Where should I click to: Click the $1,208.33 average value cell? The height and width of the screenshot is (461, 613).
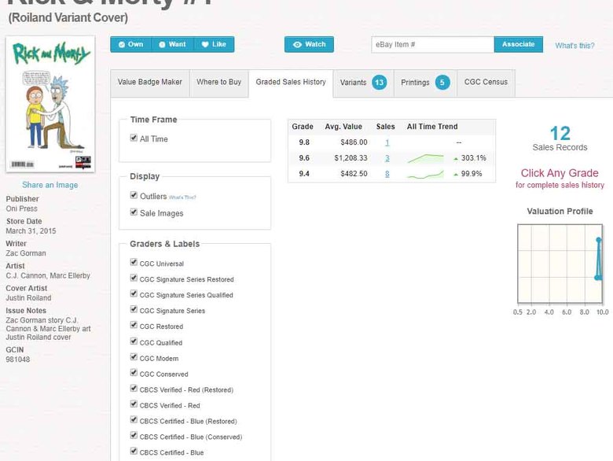click(351, 158)
